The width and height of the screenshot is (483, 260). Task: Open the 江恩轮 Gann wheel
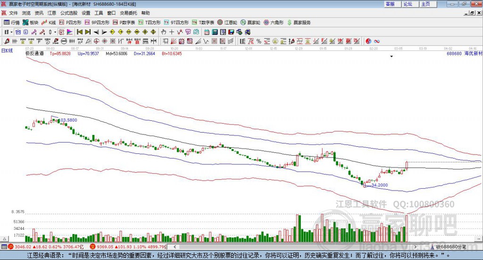click(227, 23)
